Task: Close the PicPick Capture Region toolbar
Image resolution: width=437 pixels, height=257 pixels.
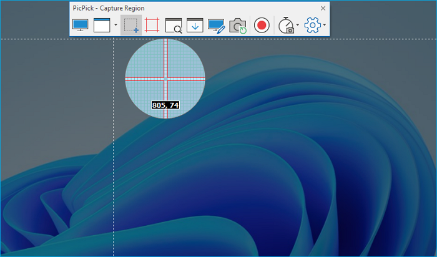Action: click(323, 8)
